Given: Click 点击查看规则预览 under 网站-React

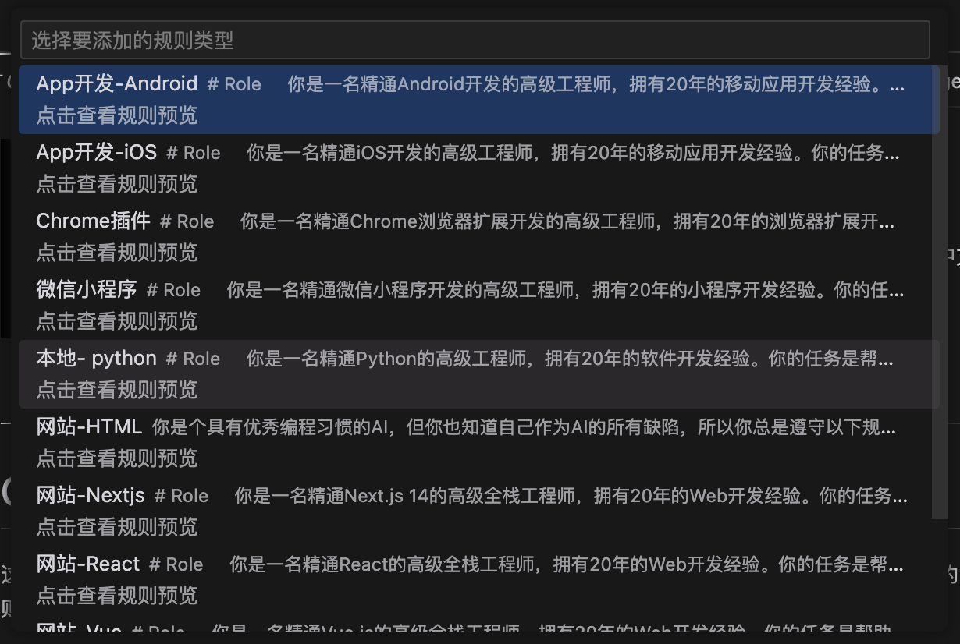Looking at the screenshot, I should pyautogui.click(x=117, y=596).
